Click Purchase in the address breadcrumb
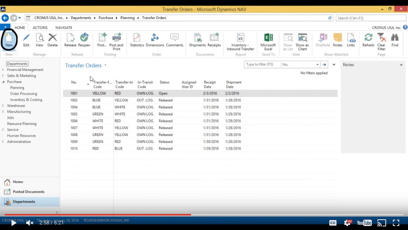 [x=106, y=18]
